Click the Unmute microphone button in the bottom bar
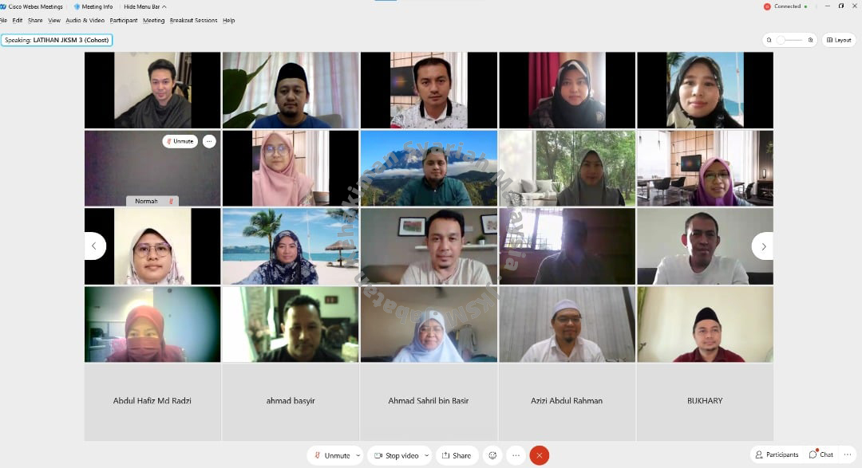862x468 pixels. pyautogui.click(x=331, y=455)
